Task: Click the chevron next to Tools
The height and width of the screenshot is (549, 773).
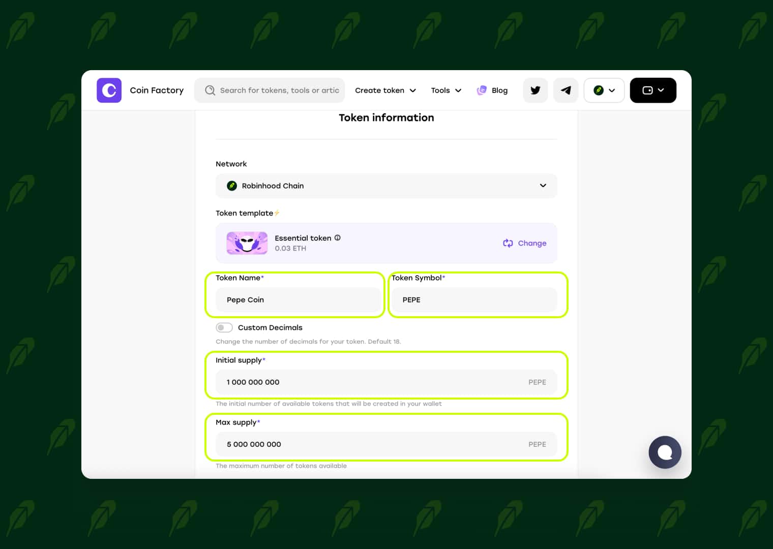Action: [x=458, y=90]
